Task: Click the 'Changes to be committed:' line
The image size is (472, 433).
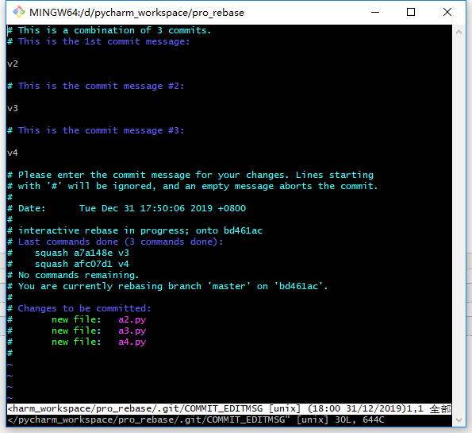Action: [79, 308]
